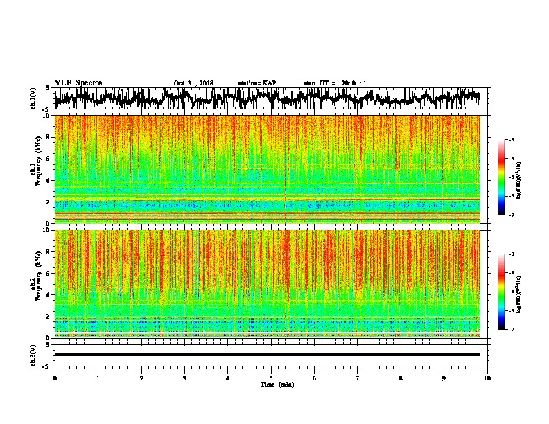The image size is (549, 424).
Task: Click the time axis tick label "5"
Action: pos(271,378)
